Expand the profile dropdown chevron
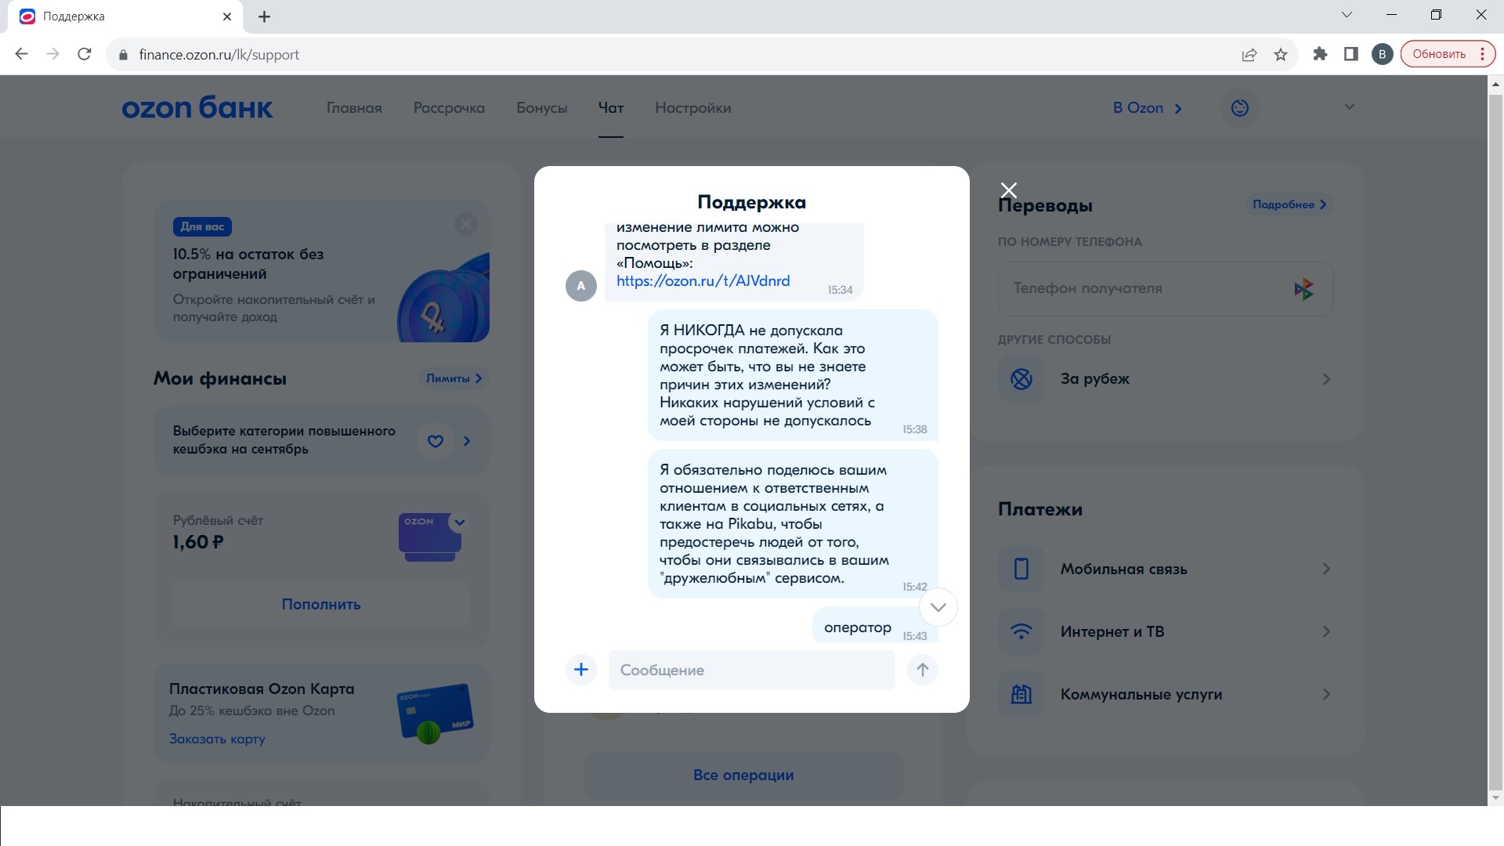This screenshot has width=1504, height=846. tap(1349, 107)
